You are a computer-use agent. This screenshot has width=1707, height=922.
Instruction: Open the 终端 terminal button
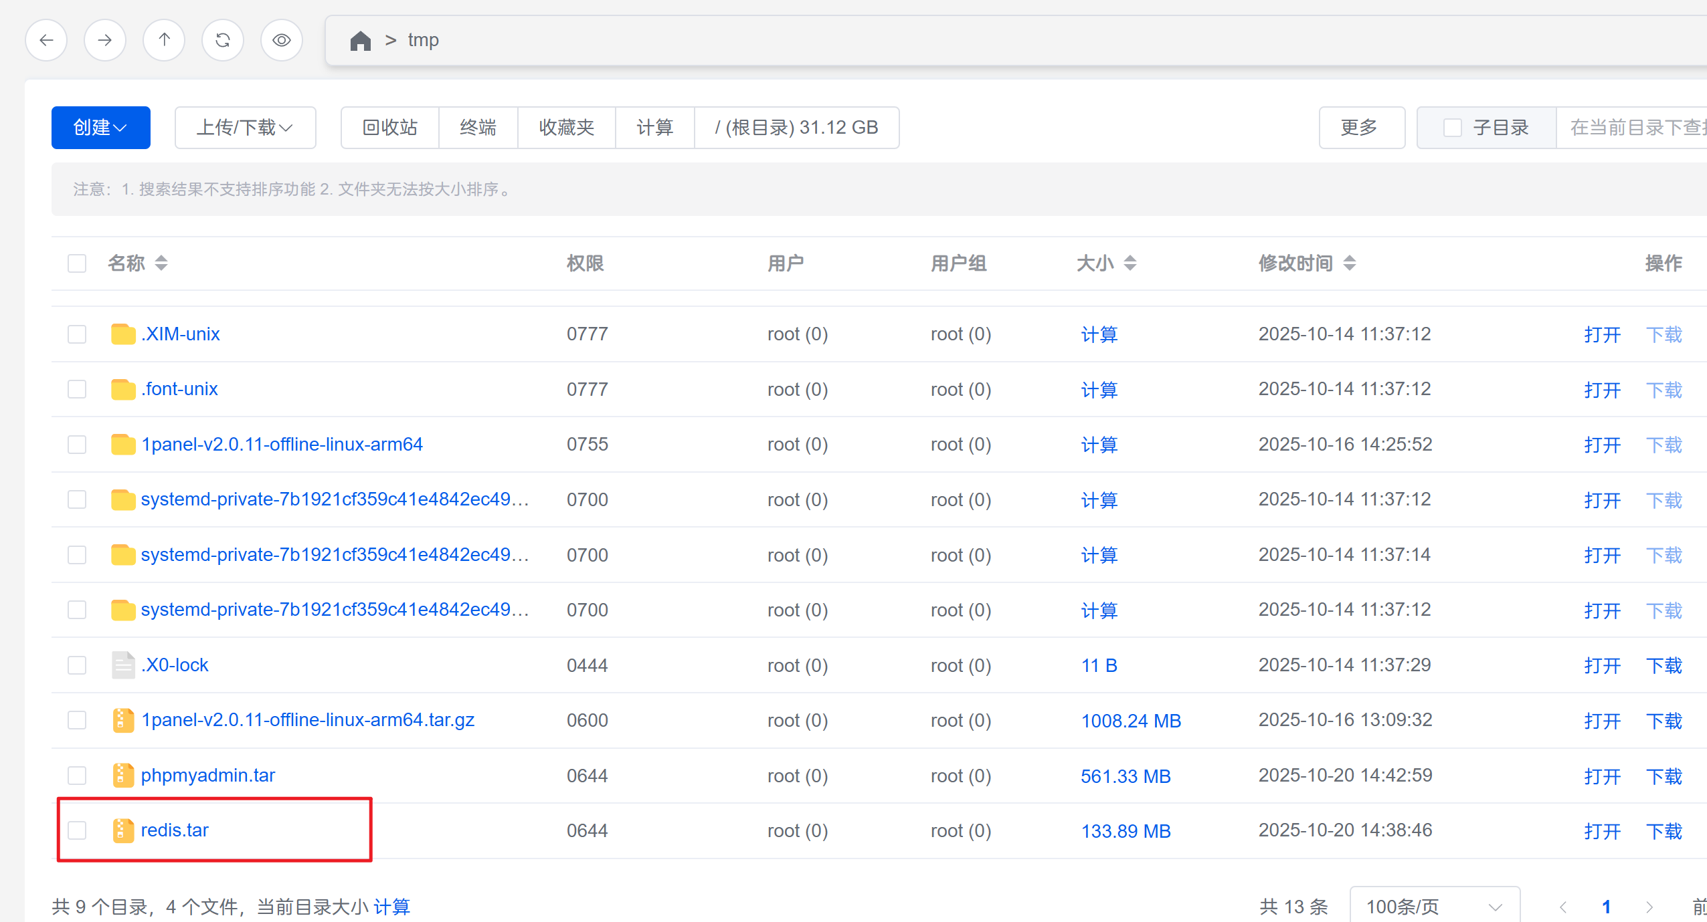click(478, 128)
